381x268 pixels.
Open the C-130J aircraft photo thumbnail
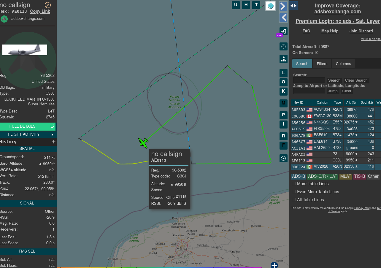[x=25, y=50]
